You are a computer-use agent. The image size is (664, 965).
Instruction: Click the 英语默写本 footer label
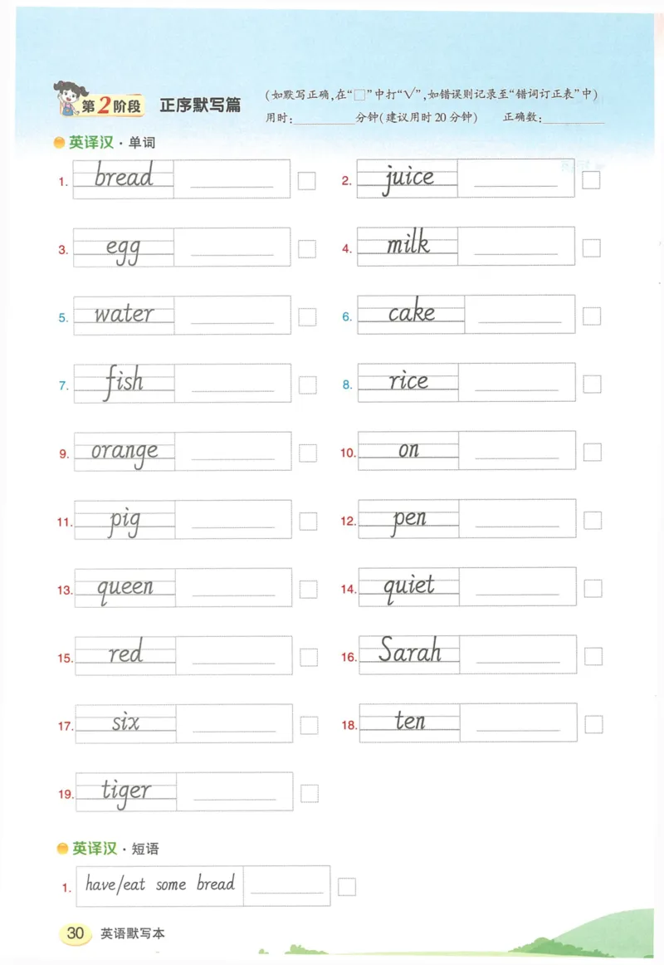[x=133, y=933]
